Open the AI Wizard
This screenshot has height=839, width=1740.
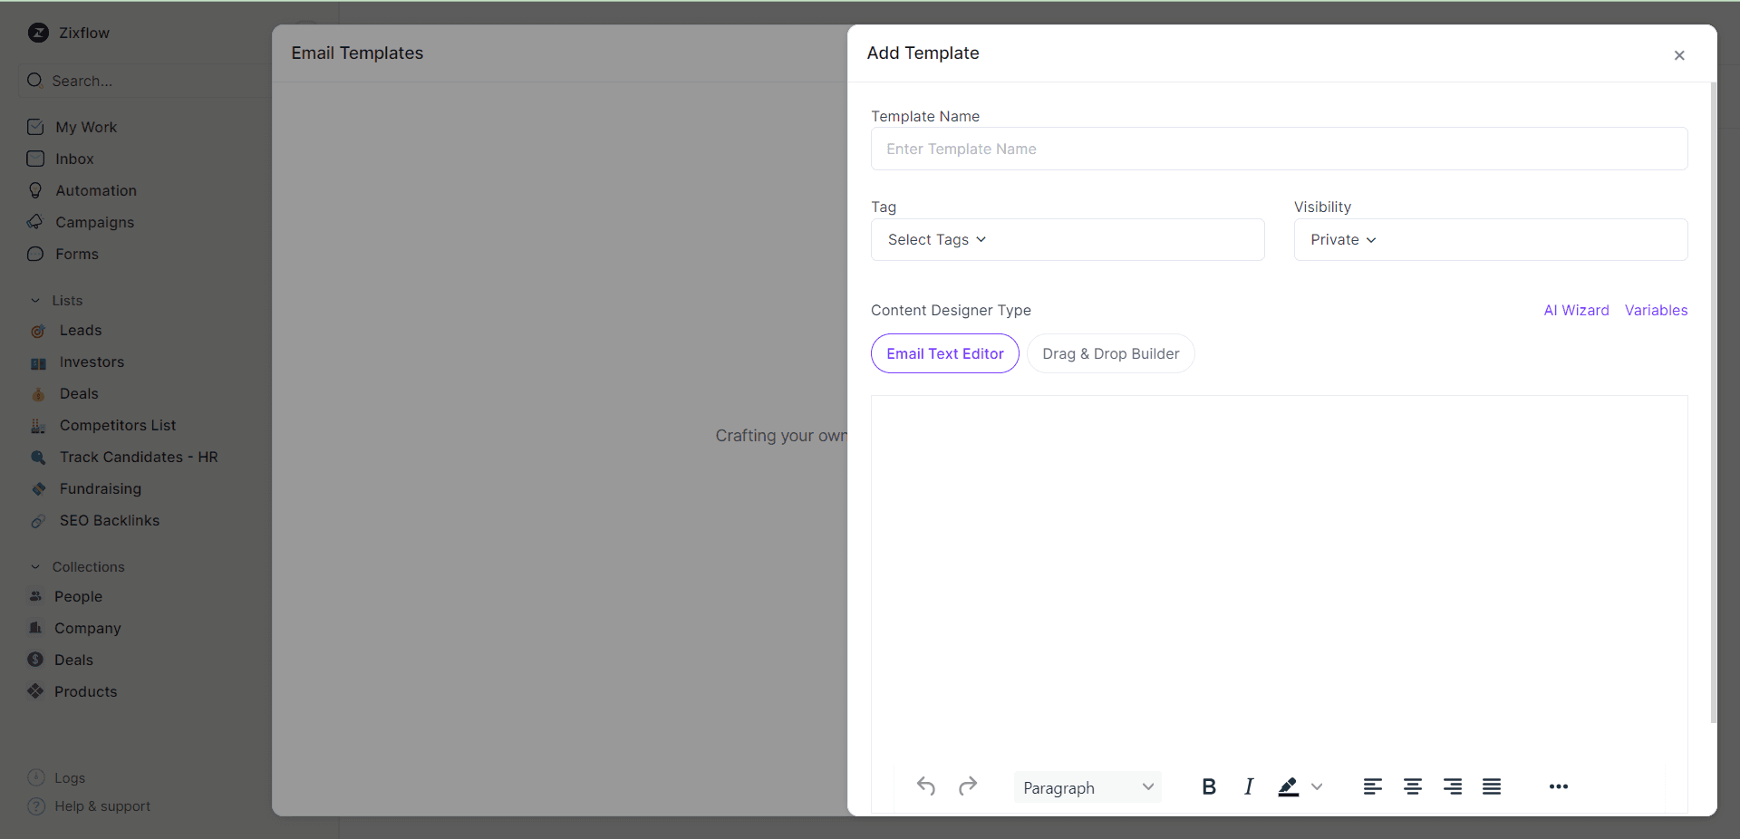pos(1575,310)
